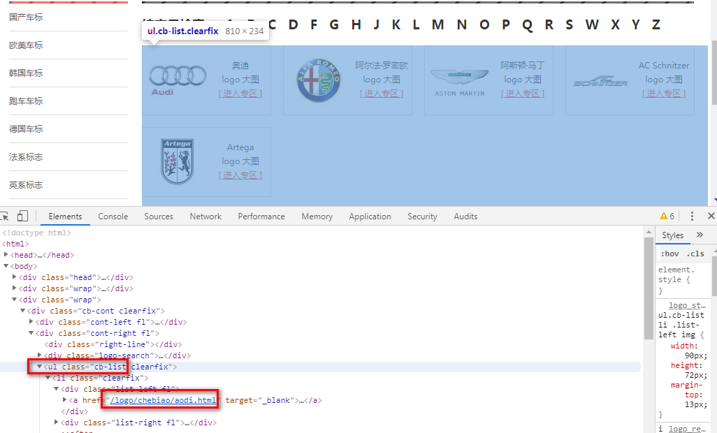This screenshot has width=717, height=433.
Task: Click 进入专区 link under 阿尔法·罗密欧
Action: (382, 93)
